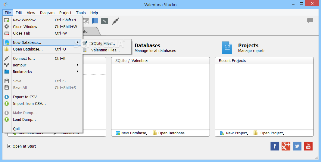Image resolution: width=321 pixels, height=162 pixels.
Task: Click the Bonjour network icon
Action: [x=7, y=65]
